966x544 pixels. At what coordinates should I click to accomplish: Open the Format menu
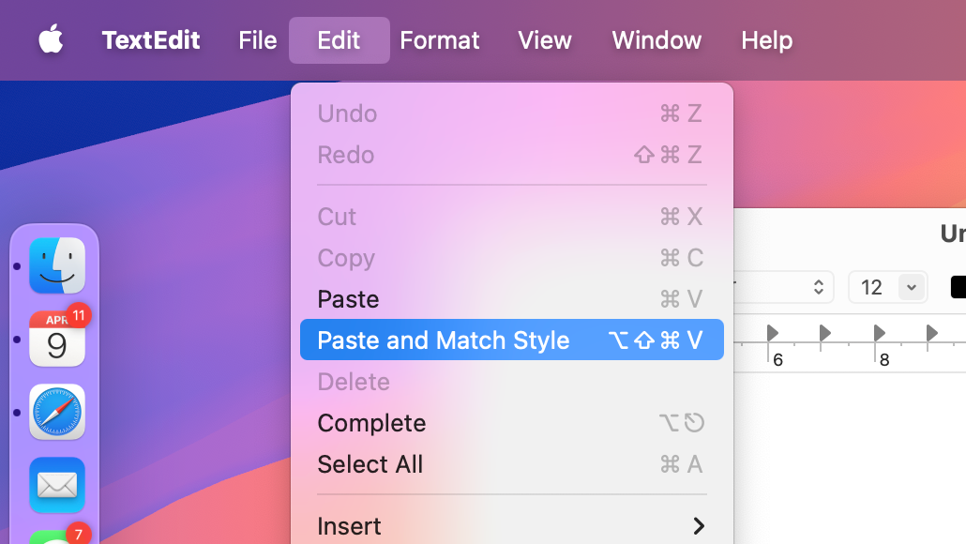[439, 40]
